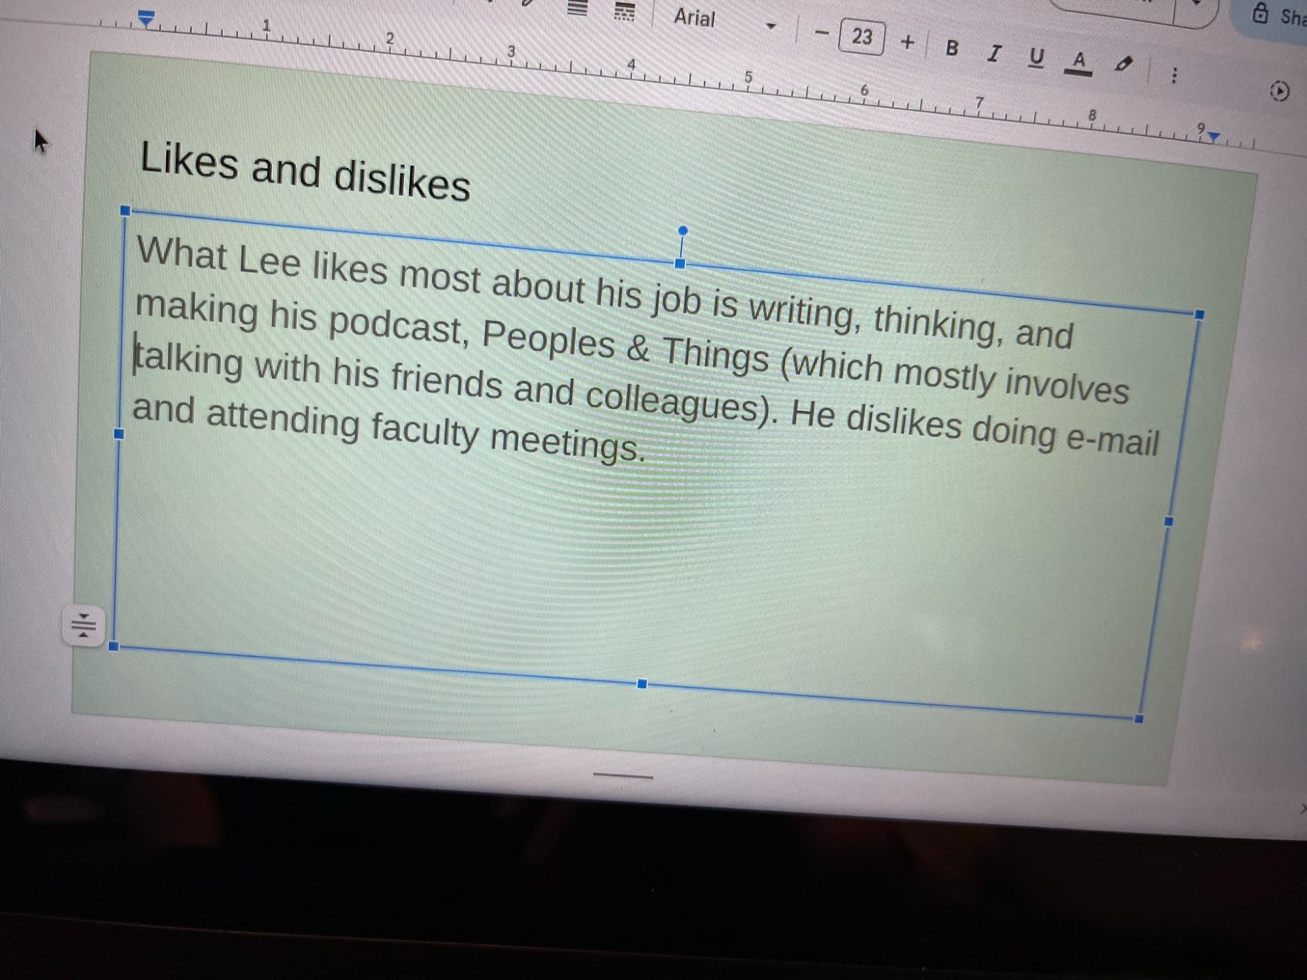Click the border weight lines icon
Viewport: 1307px width, 980px height.
pyautogui.click(x=577, y=8)
